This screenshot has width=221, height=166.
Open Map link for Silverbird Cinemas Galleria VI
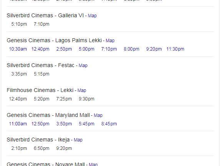(x=92, y=16)
